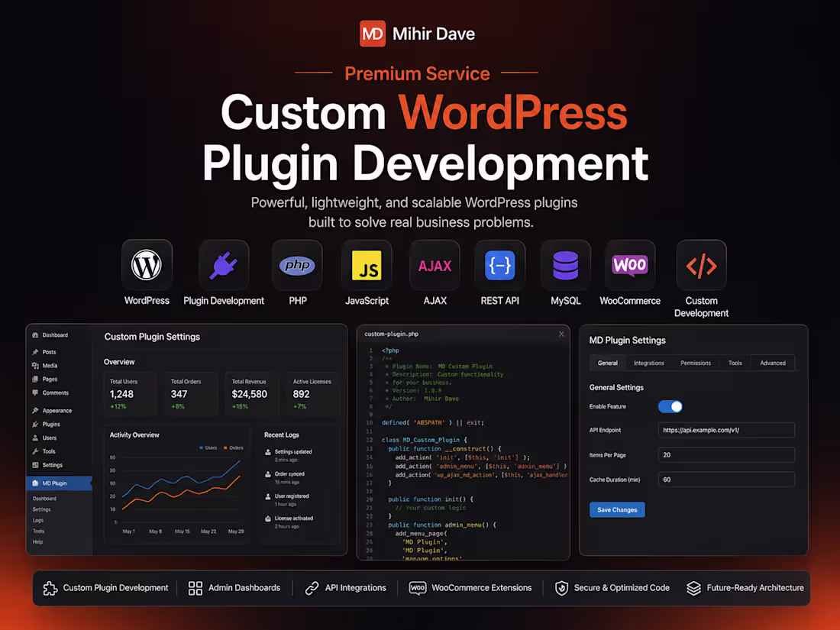Click the blue Users chart legend
The height and width of the screenshot is (630, 840).
(208, 447)
